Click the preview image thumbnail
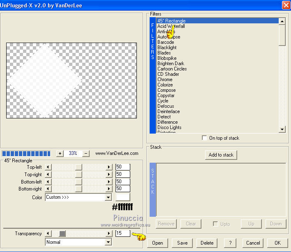This screenshot has width=291, height=252. tap(72, 80)
